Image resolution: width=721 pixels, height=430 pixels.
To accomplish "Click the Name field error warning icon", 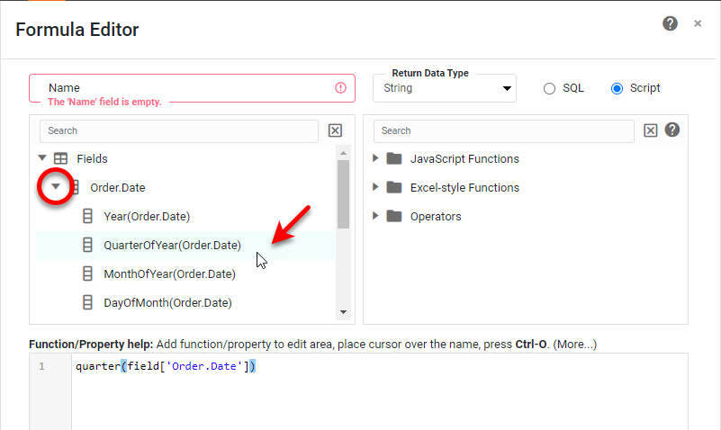I will 340,88.
